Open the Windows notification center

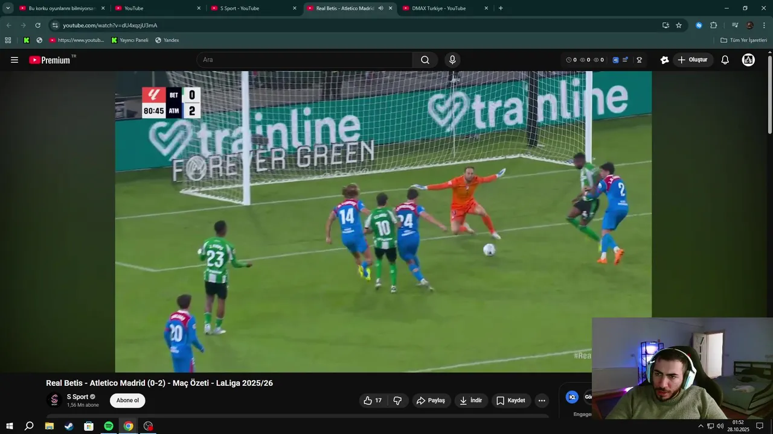coord(760,426)
